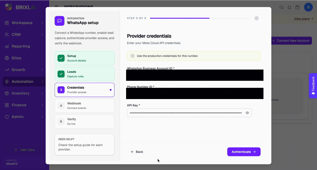
Task: Click the Sites globe icon
Action: [7, 58]
